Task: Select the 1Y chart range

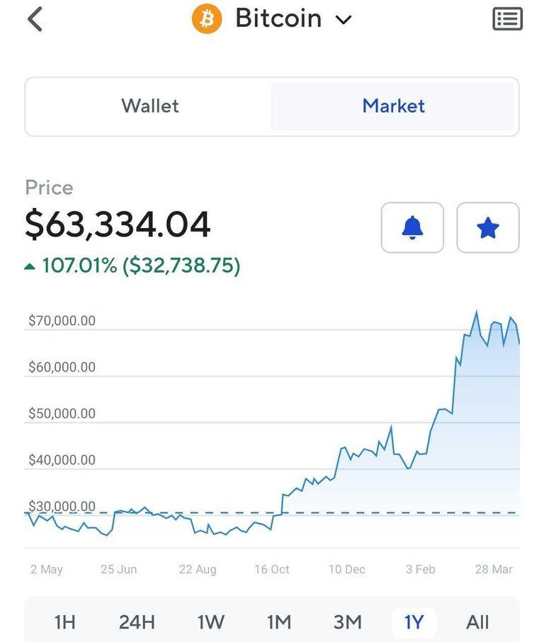Action: 414,622
